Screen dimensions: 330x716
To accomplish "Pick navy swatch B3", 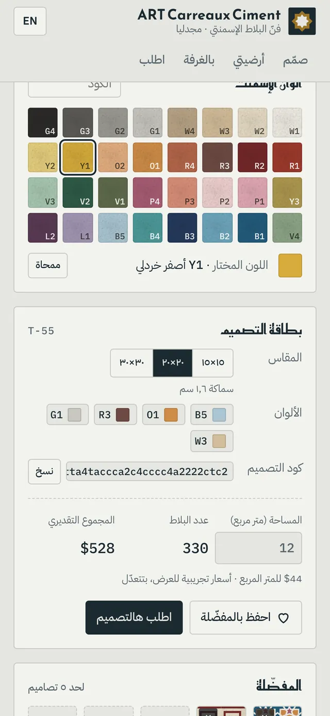I will pos(183,227).
